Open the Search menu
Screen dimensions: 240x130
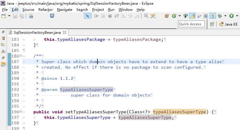tap(82, 10)
